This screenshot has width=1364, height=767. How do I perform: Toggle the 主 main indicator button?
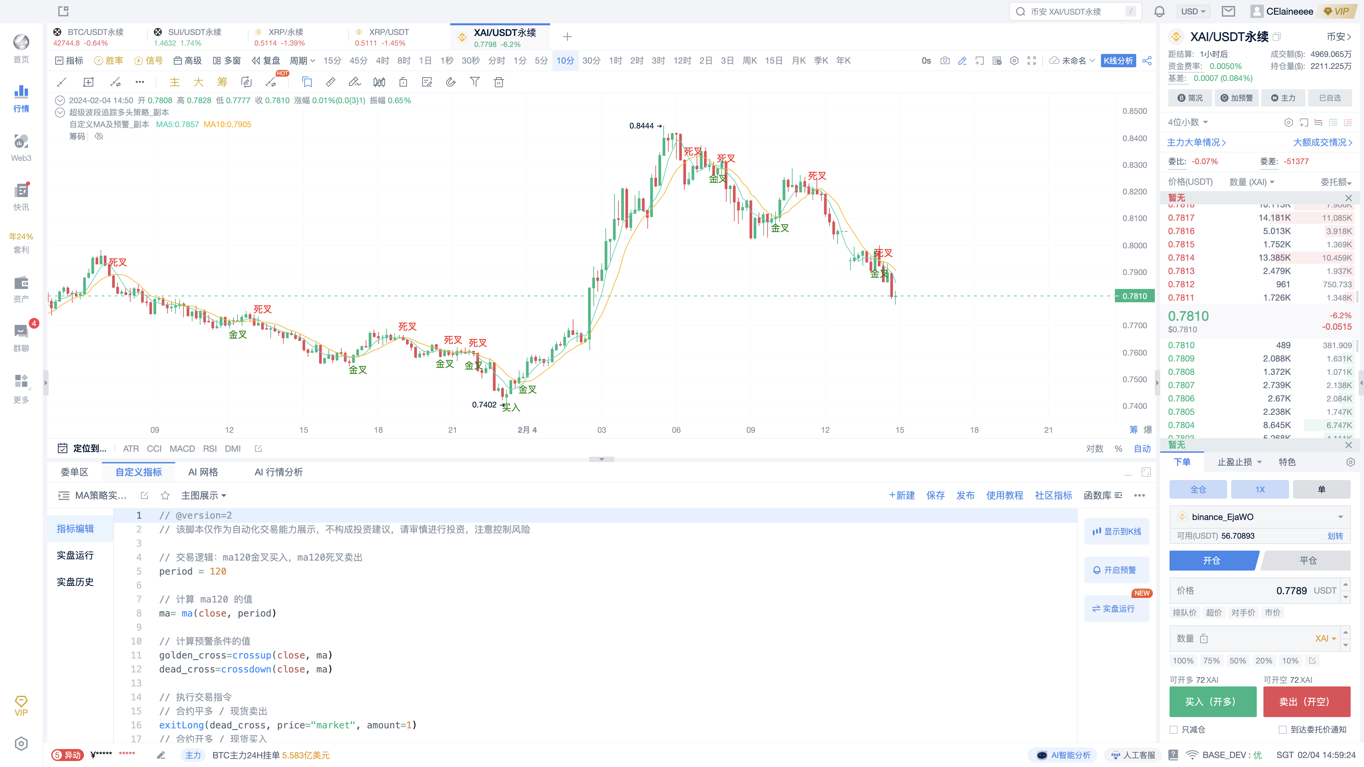click(x=174, y=82)
